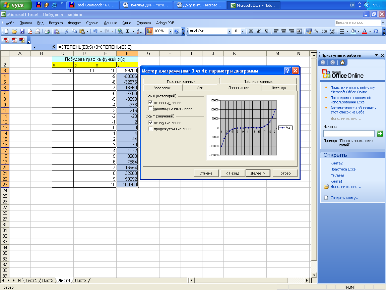The width and height of the screenshot is (386, 290).
Task: Create a new blank workbook
Action: click(x=7, y=31)
